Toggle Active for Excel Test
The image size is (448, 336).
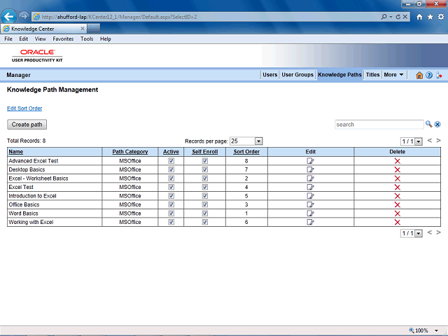[171, 187]
